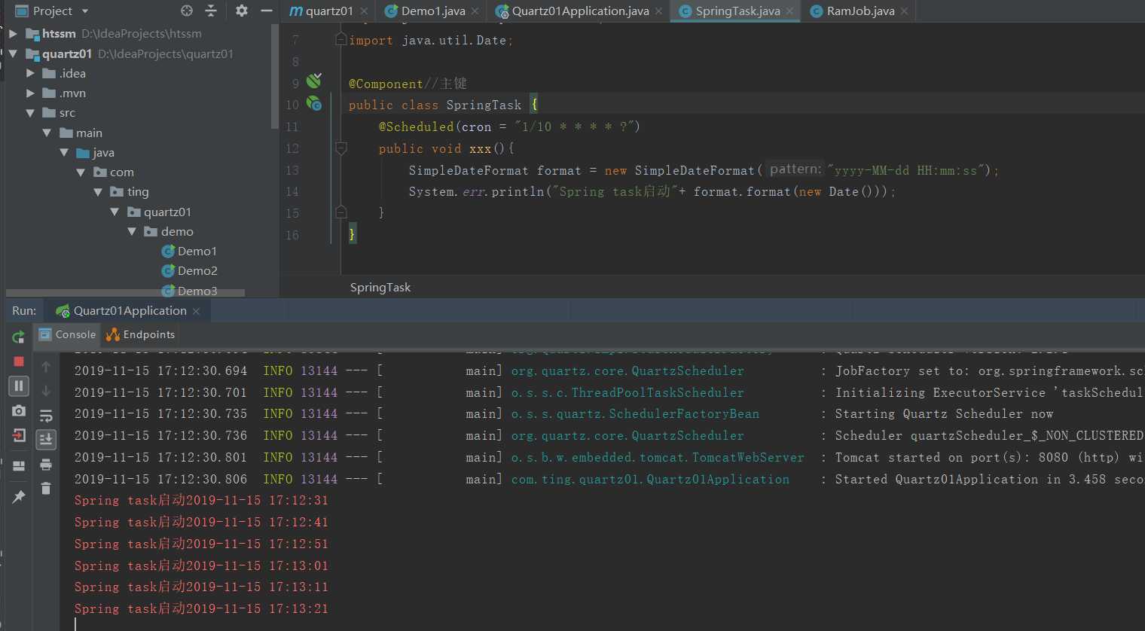Pin the Run tab with pin icon
This screenshot has width=1145, height=631.
tap(19, 497)
